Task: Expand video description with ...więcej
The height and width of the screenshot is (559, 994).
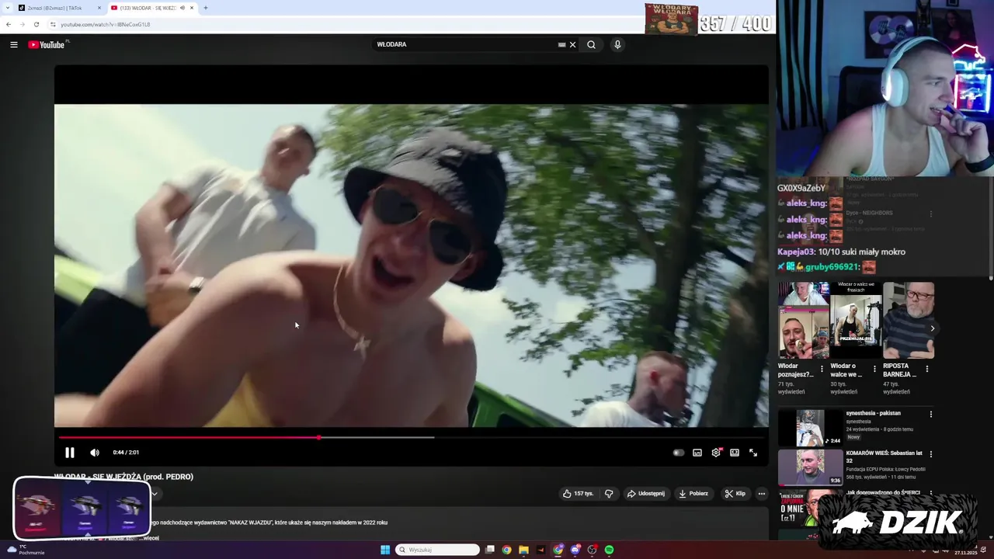Action: point(151,537)
